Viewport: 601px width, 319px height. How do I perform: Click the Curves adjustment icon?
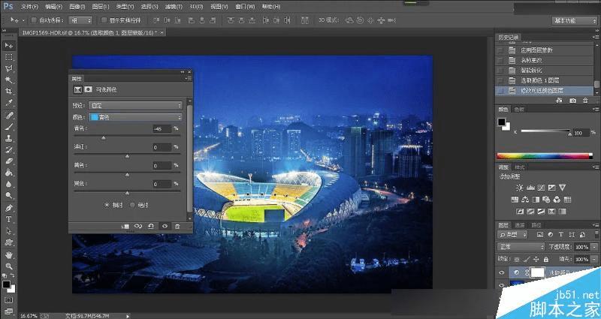[x=541, y=188]
